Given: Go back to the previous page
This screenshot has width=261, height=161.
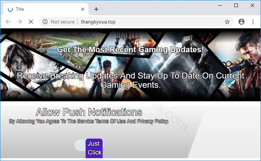Looking at the screenshot, I should click(8, 22).
